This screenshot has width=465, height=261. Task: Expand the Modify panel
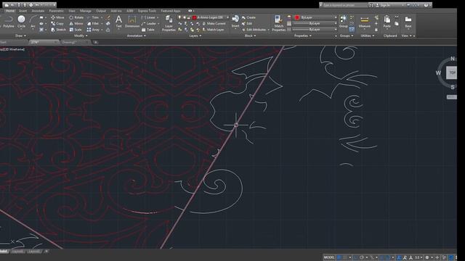pos(81,36)
